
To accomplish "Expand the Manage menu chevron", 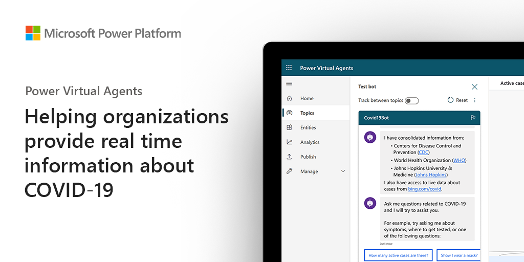I will pos(343,171).
